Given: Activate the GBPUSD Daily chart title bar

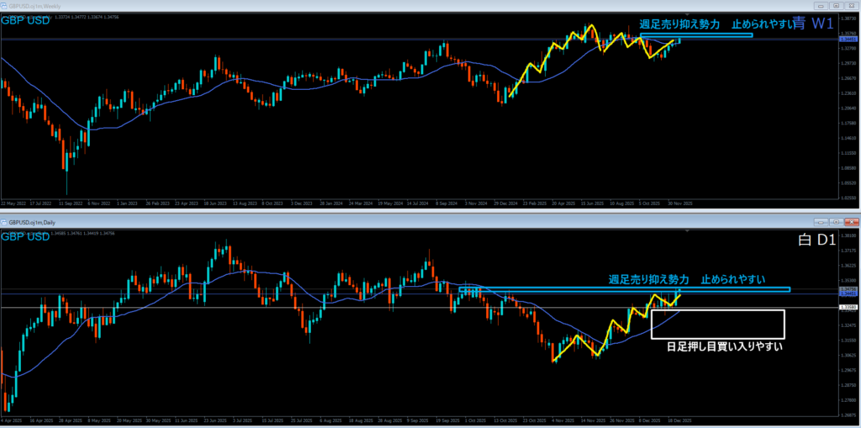Looking at the screenshot, I should (x=336, y=221).
